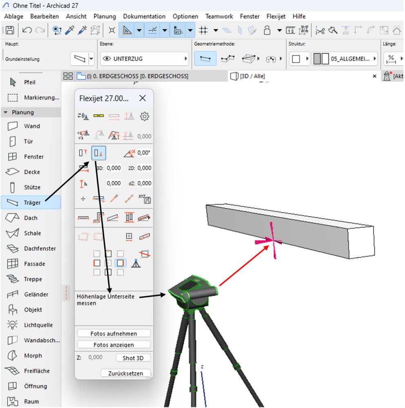This screenshot has width=405, height=408.
Task: Select the syringe inject-parameters tool
Action: pos(82,30)
